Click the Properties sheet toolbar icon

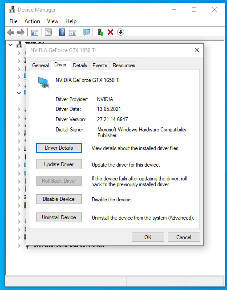(48, 32)
